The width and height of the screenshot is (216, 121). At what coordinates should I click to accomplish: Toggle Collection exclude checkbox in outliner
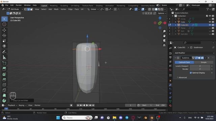pyautogui.click(x=207, y=16)
